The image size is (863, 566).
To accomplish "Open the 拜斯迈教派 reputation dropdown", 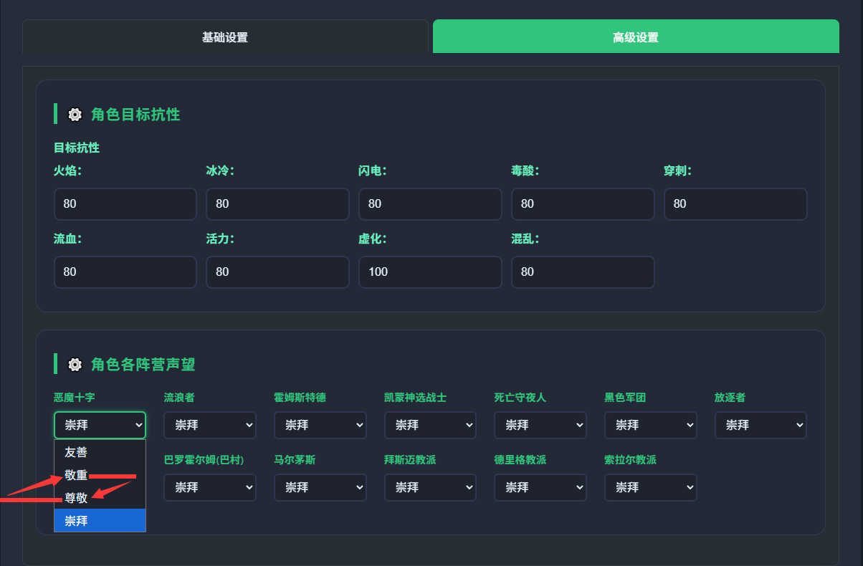I will pyautogui.click(x=430, y=487).
